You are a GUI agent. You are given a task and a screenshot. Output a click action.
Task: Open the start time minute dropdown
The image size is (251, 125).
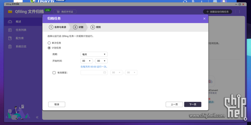tap(102, 61)
